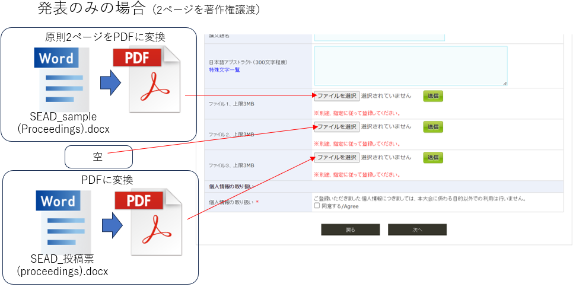This screenshot has height=287, width=576.
Task: Click the PDF icon in the bottom conversion box
Action: tap(145, 221)
